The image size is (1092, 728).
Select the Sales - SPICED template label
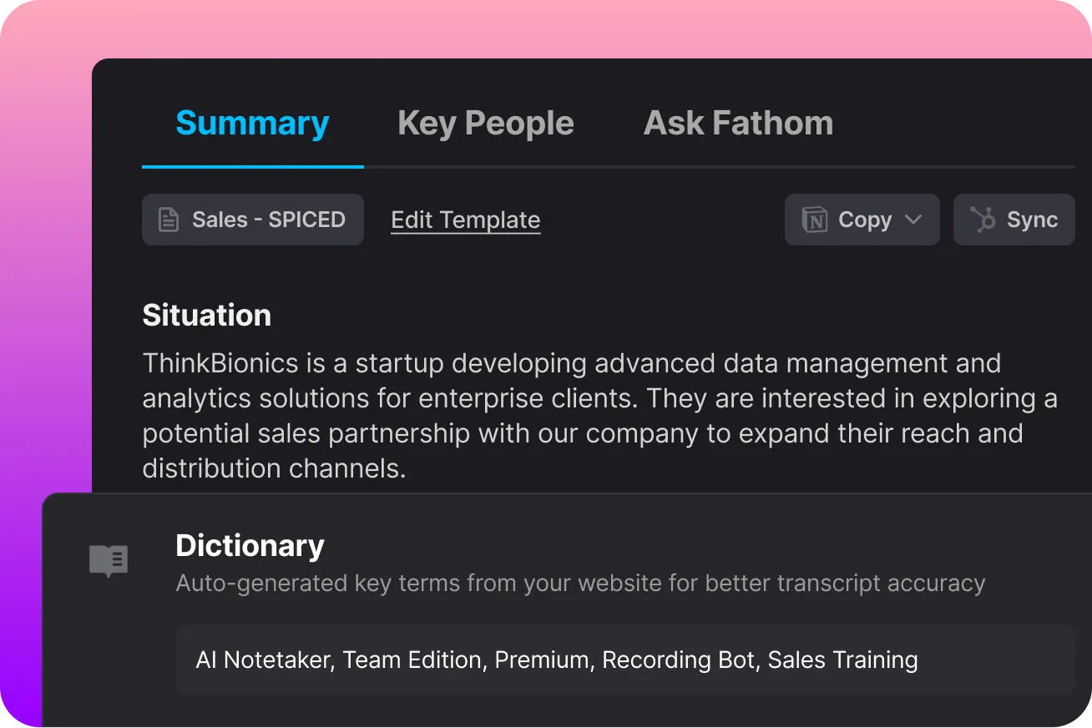coord(268,220)
